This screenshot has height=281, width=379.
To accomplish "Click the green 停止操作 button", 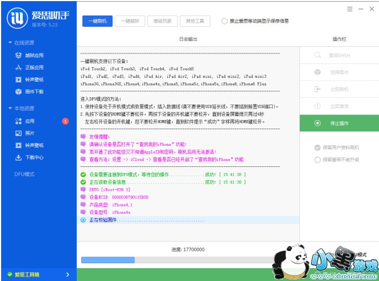I will coord(339,123).
